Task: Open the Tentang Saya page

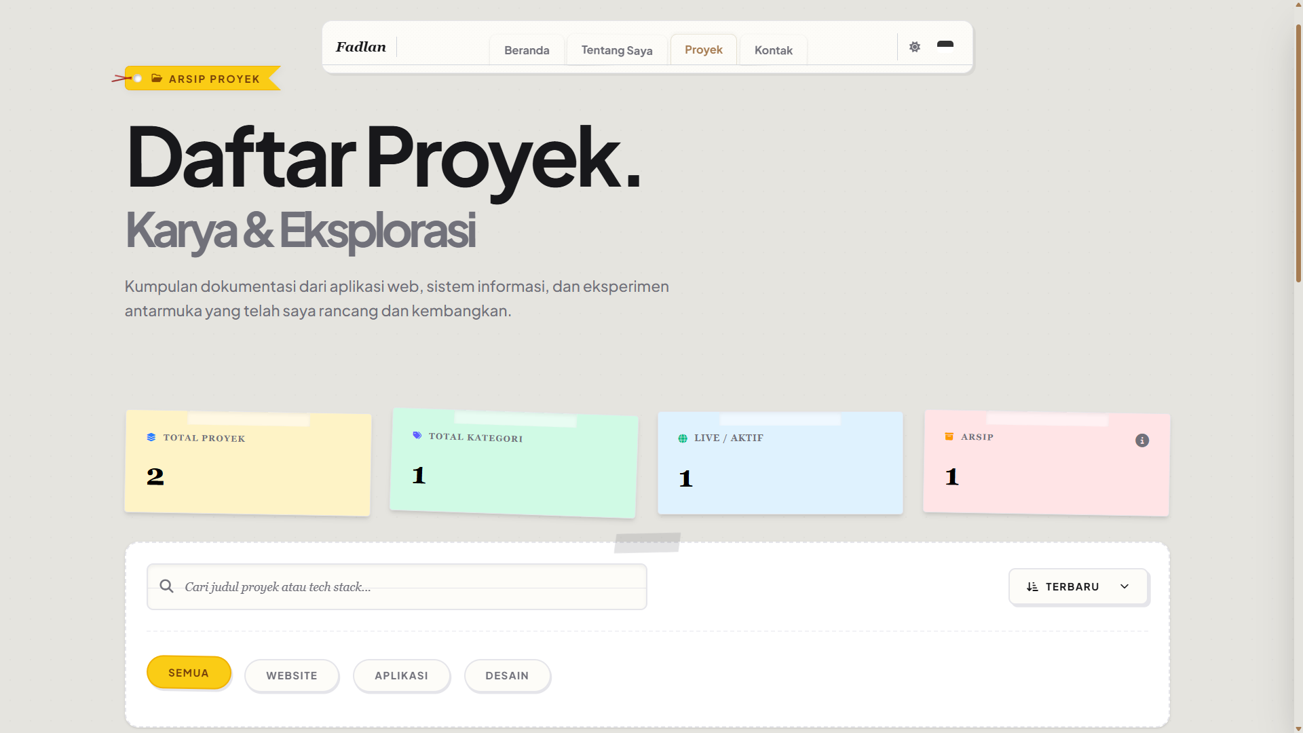Action: 616,50
